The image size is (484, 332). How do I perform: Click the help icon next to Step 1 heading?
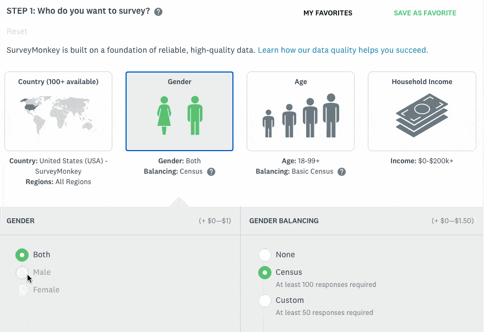click(x=158, y=11)
